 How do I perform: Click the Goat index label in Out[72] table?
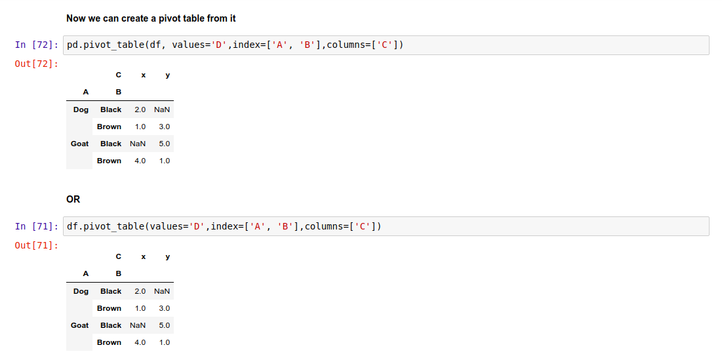[x=79, y=144]
